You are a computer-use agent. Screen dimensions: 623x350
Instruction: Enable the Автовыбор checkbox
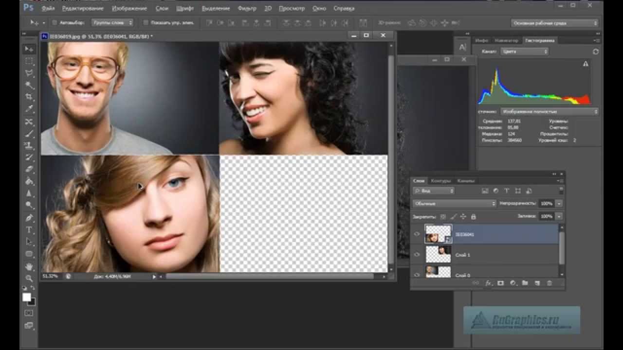point(55,23)
